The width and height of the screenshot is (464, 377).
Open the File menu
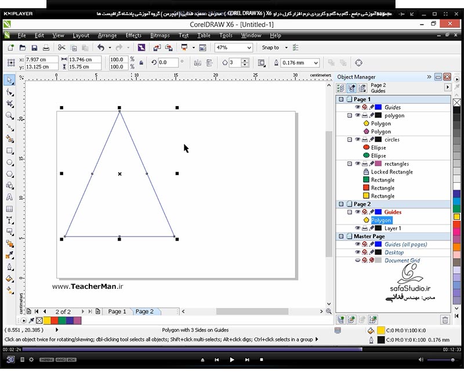click(21, 35)
